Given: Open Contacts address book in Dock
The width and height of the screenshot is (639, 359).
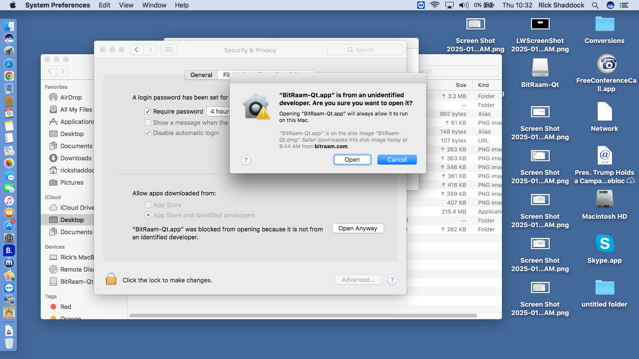Looking at the screenshot, I should (9, 101).
